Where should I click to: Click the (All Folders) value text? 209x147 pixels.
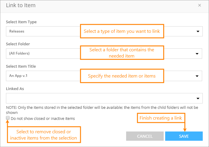coord(19,53)
